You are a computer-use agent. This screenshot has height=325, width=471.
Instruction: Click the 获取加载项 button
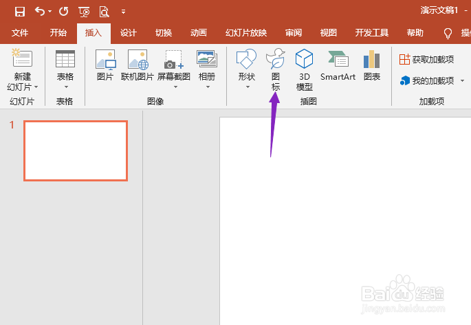426,59
